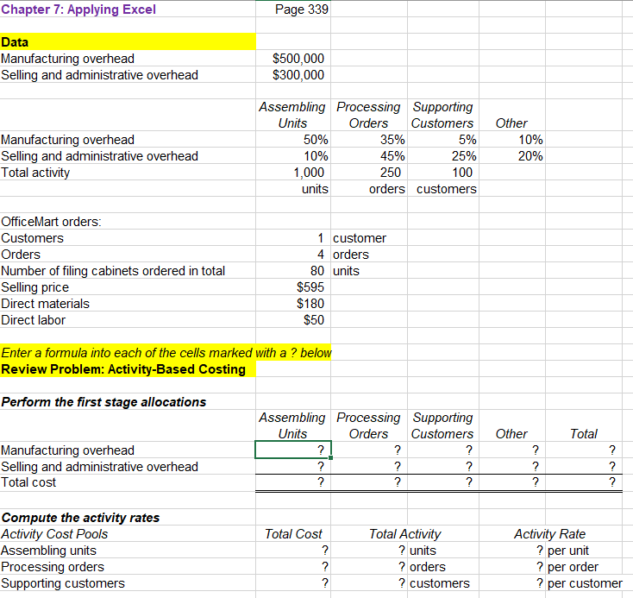Click Total cost Assembling Units ? cell
The width and height of the screenshot is (633, 598).
pos(293,482)
